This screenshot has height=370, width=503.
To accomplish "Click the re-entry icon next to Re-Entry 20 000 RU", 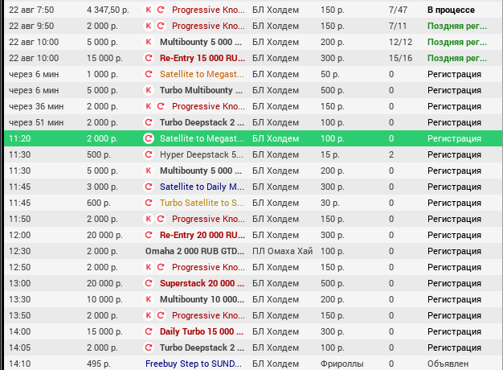I will (x=148, y=235).
